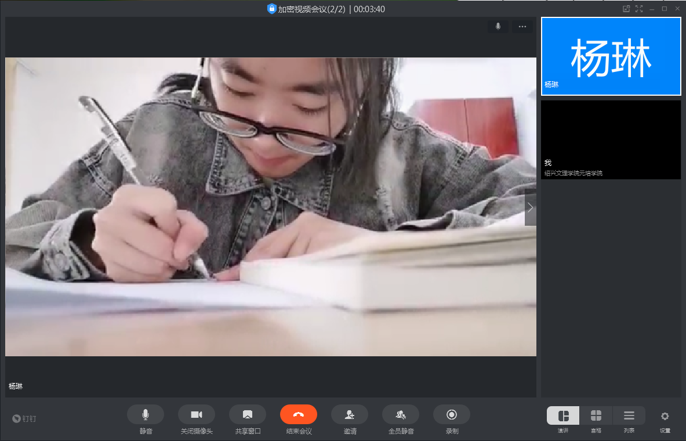Click the pop-out mini window icon
686x441 pixels.
(626, 9)
